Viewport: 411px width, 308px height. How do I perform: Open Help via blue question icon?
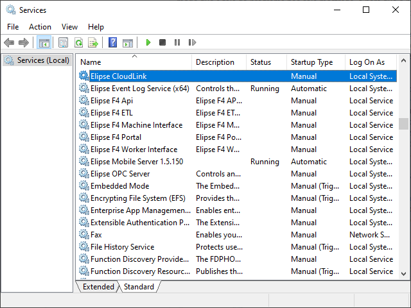[x=113, y=42]
